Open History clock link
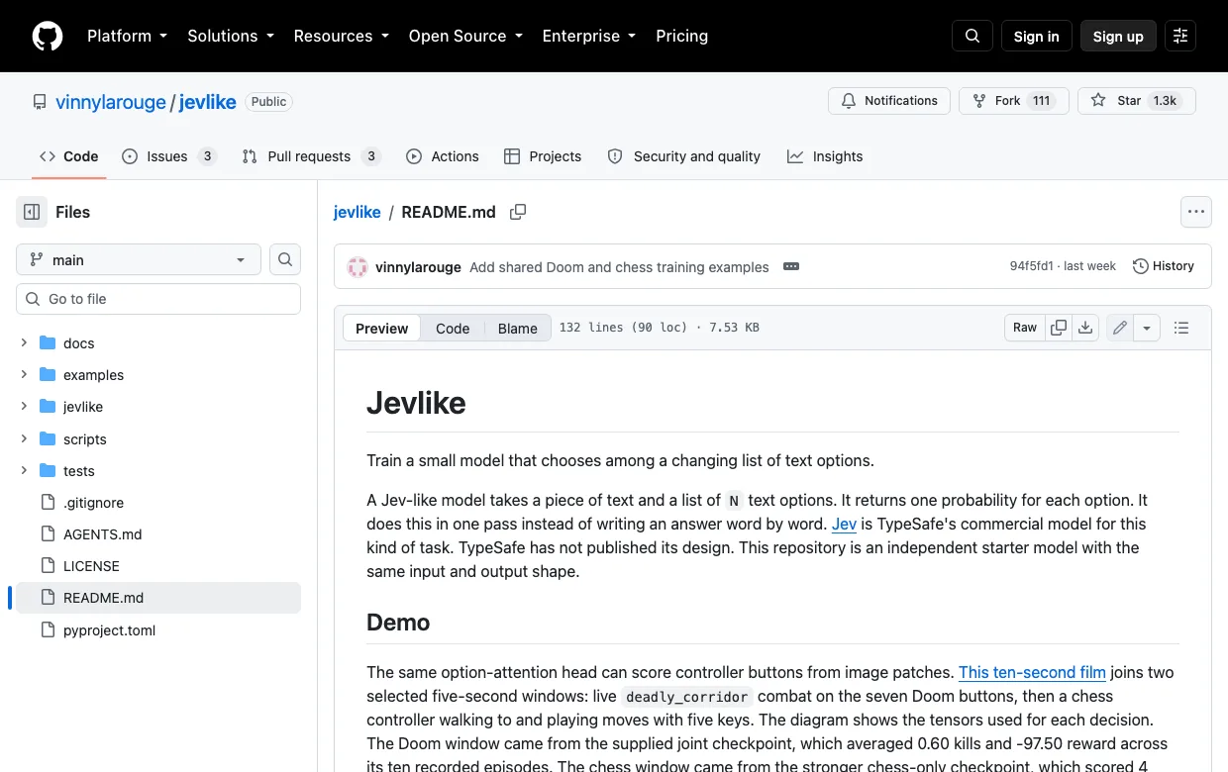The width and height of the screenshot is (1228, 772). pyautogui.click(x=1164, y=266)
